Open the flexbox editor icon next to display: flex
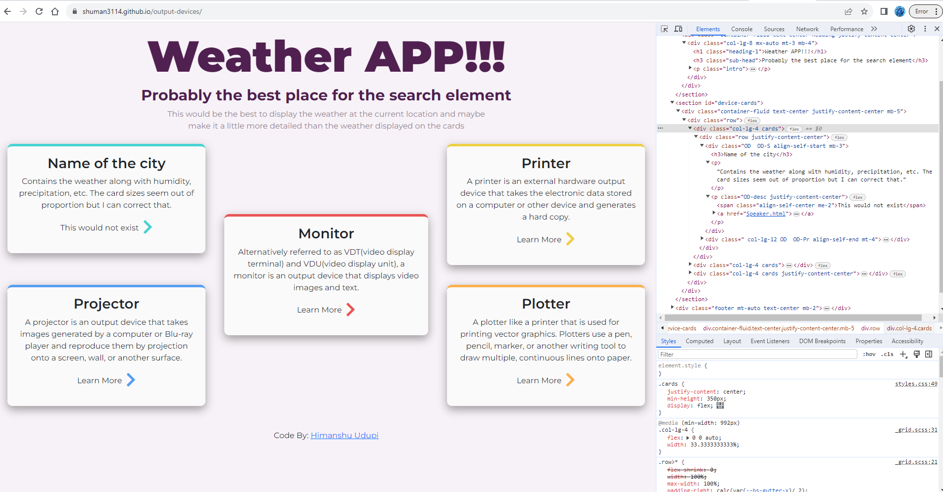The width and height of the screenshot is (943, 492). tap(720, 405)
